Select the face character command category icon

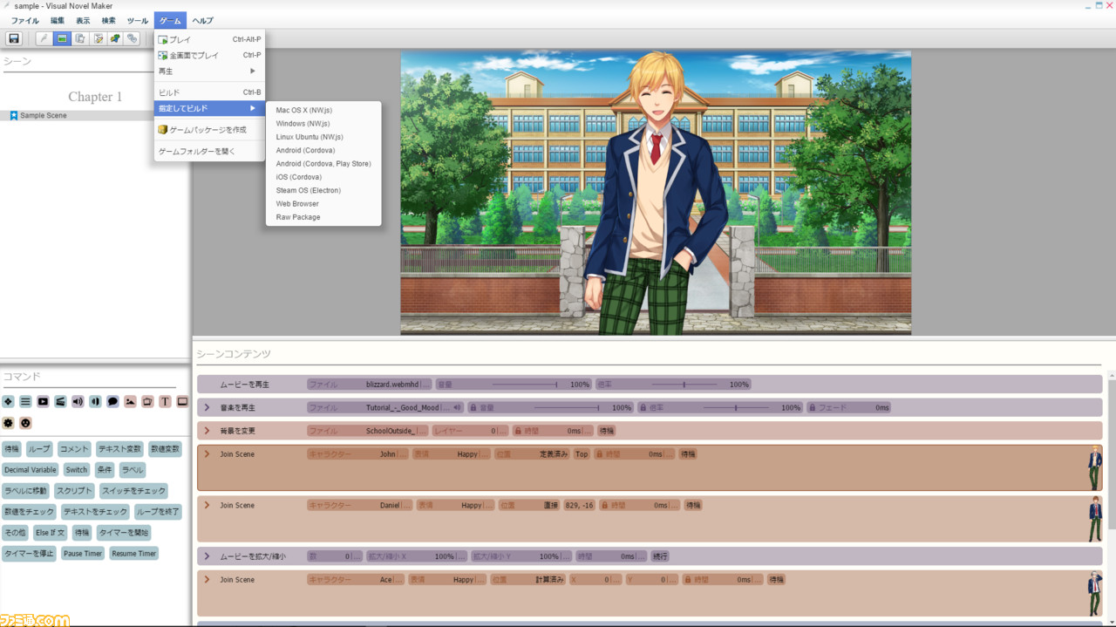(25, 423)
